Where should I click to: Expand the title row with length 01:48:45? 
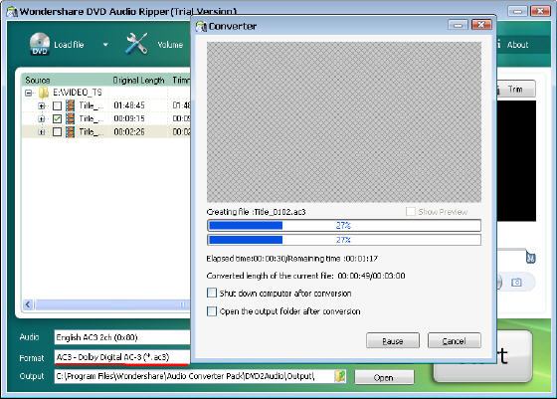click(41, 105)
